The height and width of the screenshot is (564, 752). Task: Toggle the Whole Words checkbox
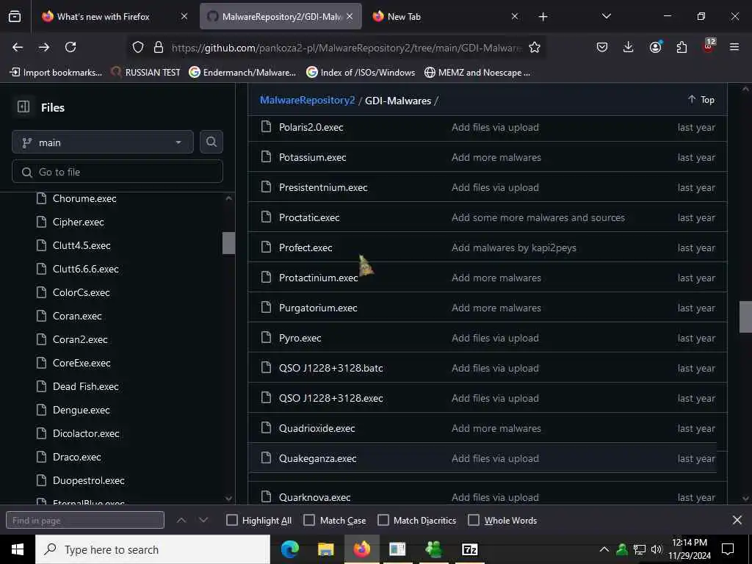pos(474,520)
